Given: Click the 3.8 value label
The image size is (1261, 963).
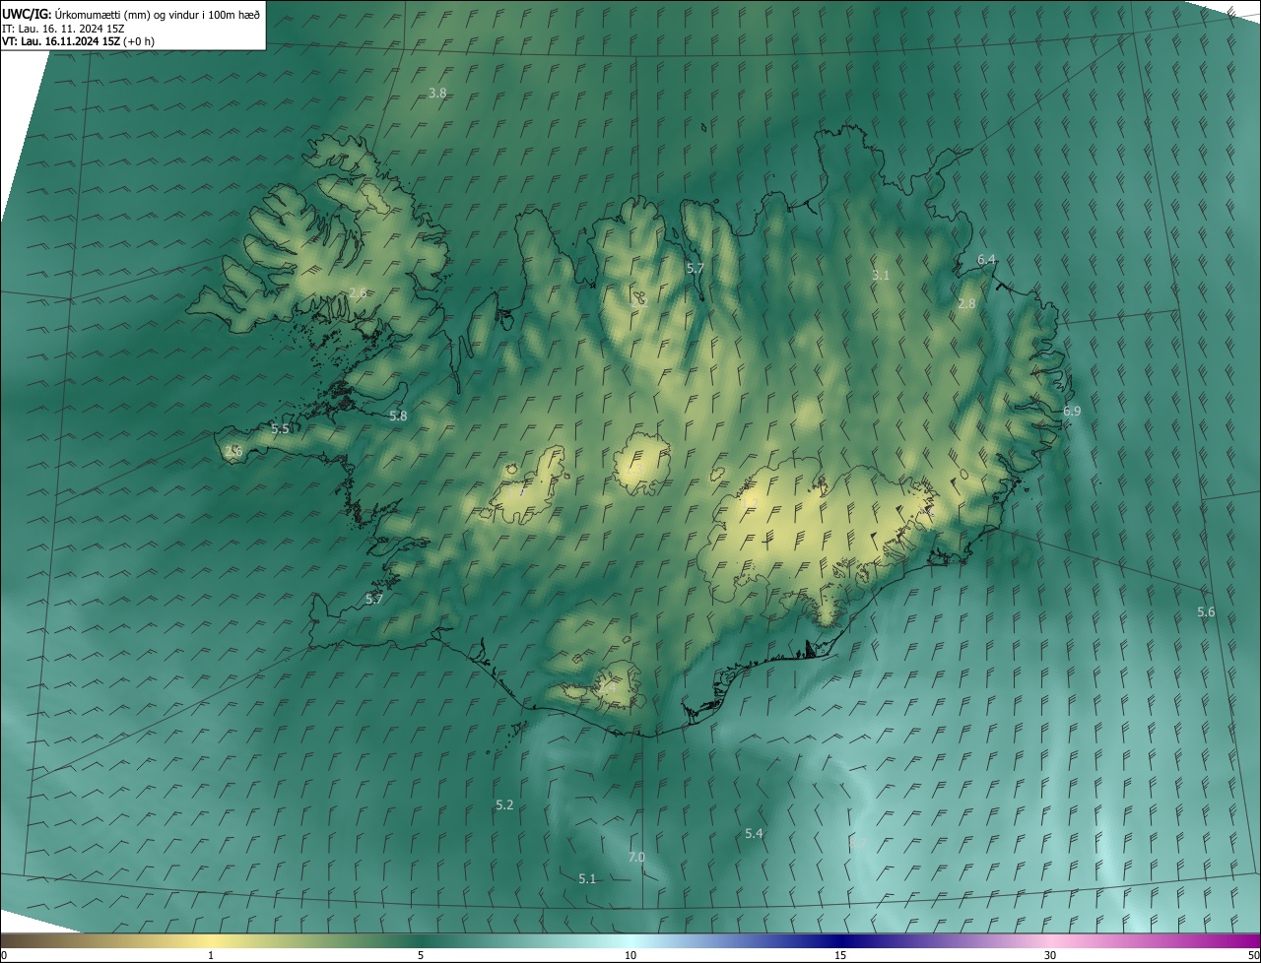Looking at the screenshot, I should point(437,93).
